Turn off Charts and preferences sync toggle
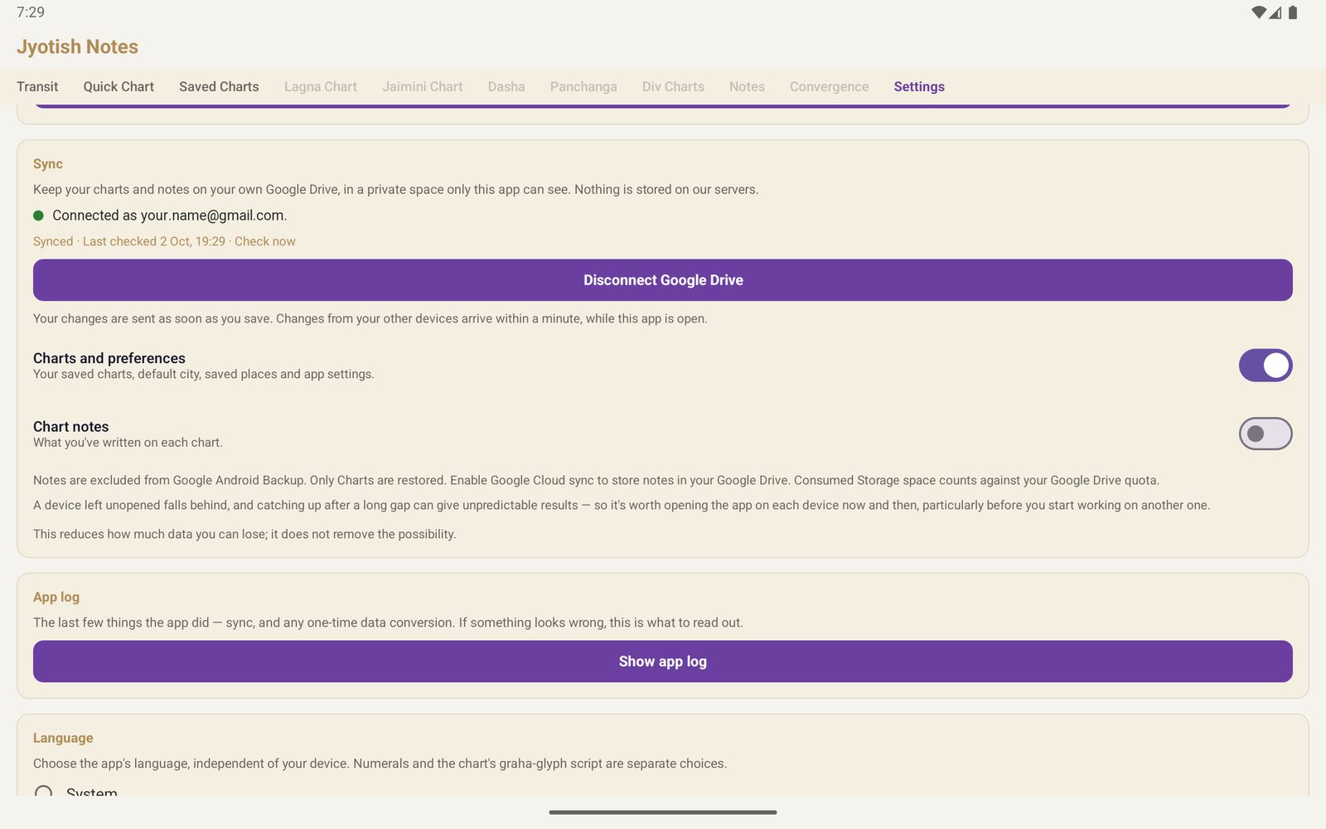The height and width of the screenshot is (829, 1326). (x=1266, y=366)
